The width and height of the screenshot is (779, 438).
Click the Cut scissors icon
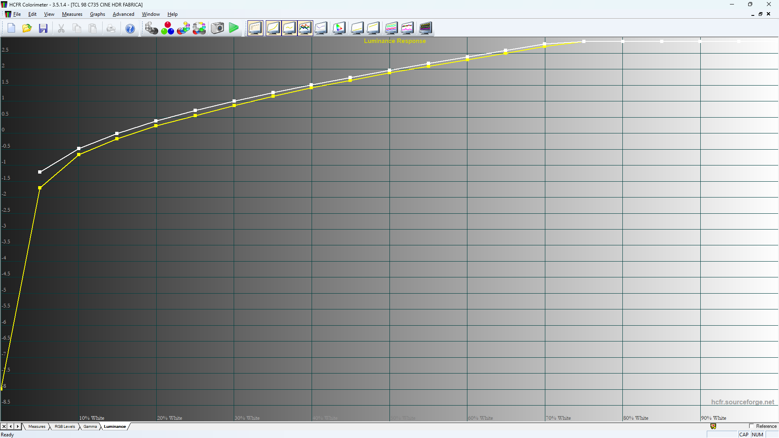click(x=61, y=28)
